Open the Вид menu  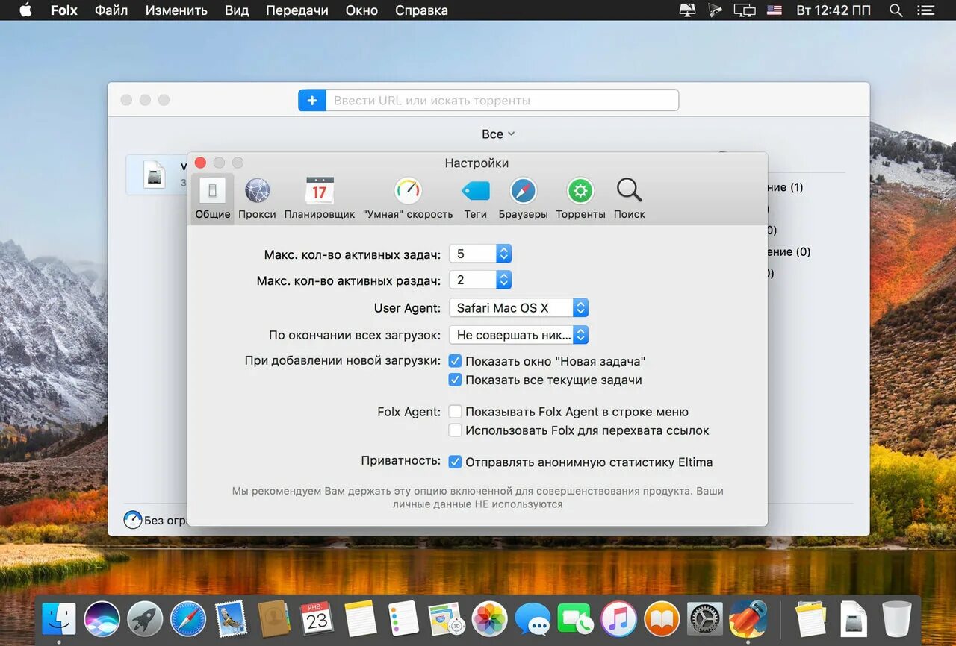tap(237, 10)
